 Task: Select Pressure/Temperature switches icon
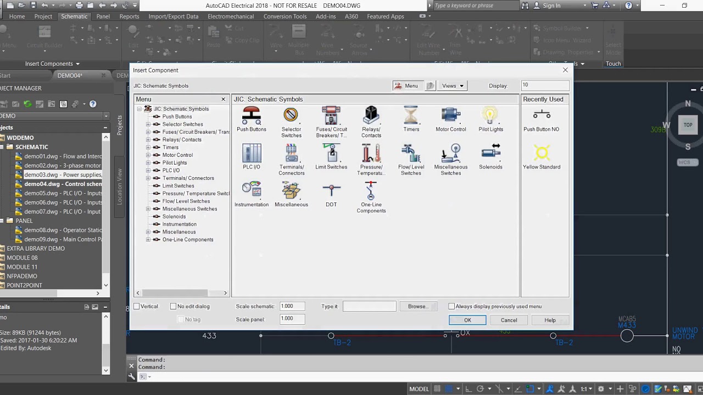371,160
